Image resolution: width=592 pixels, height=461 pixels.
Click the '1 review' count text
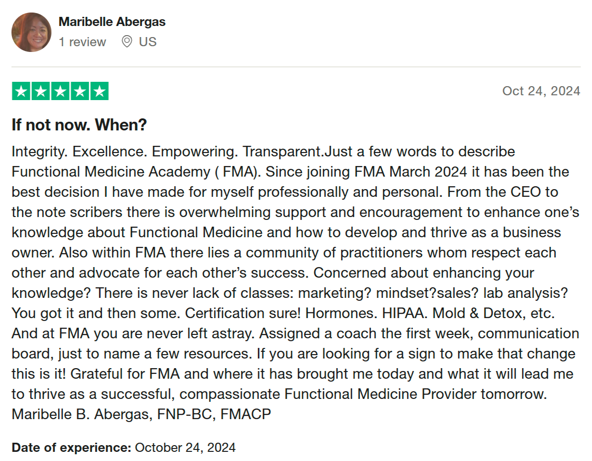click(82, 42)
